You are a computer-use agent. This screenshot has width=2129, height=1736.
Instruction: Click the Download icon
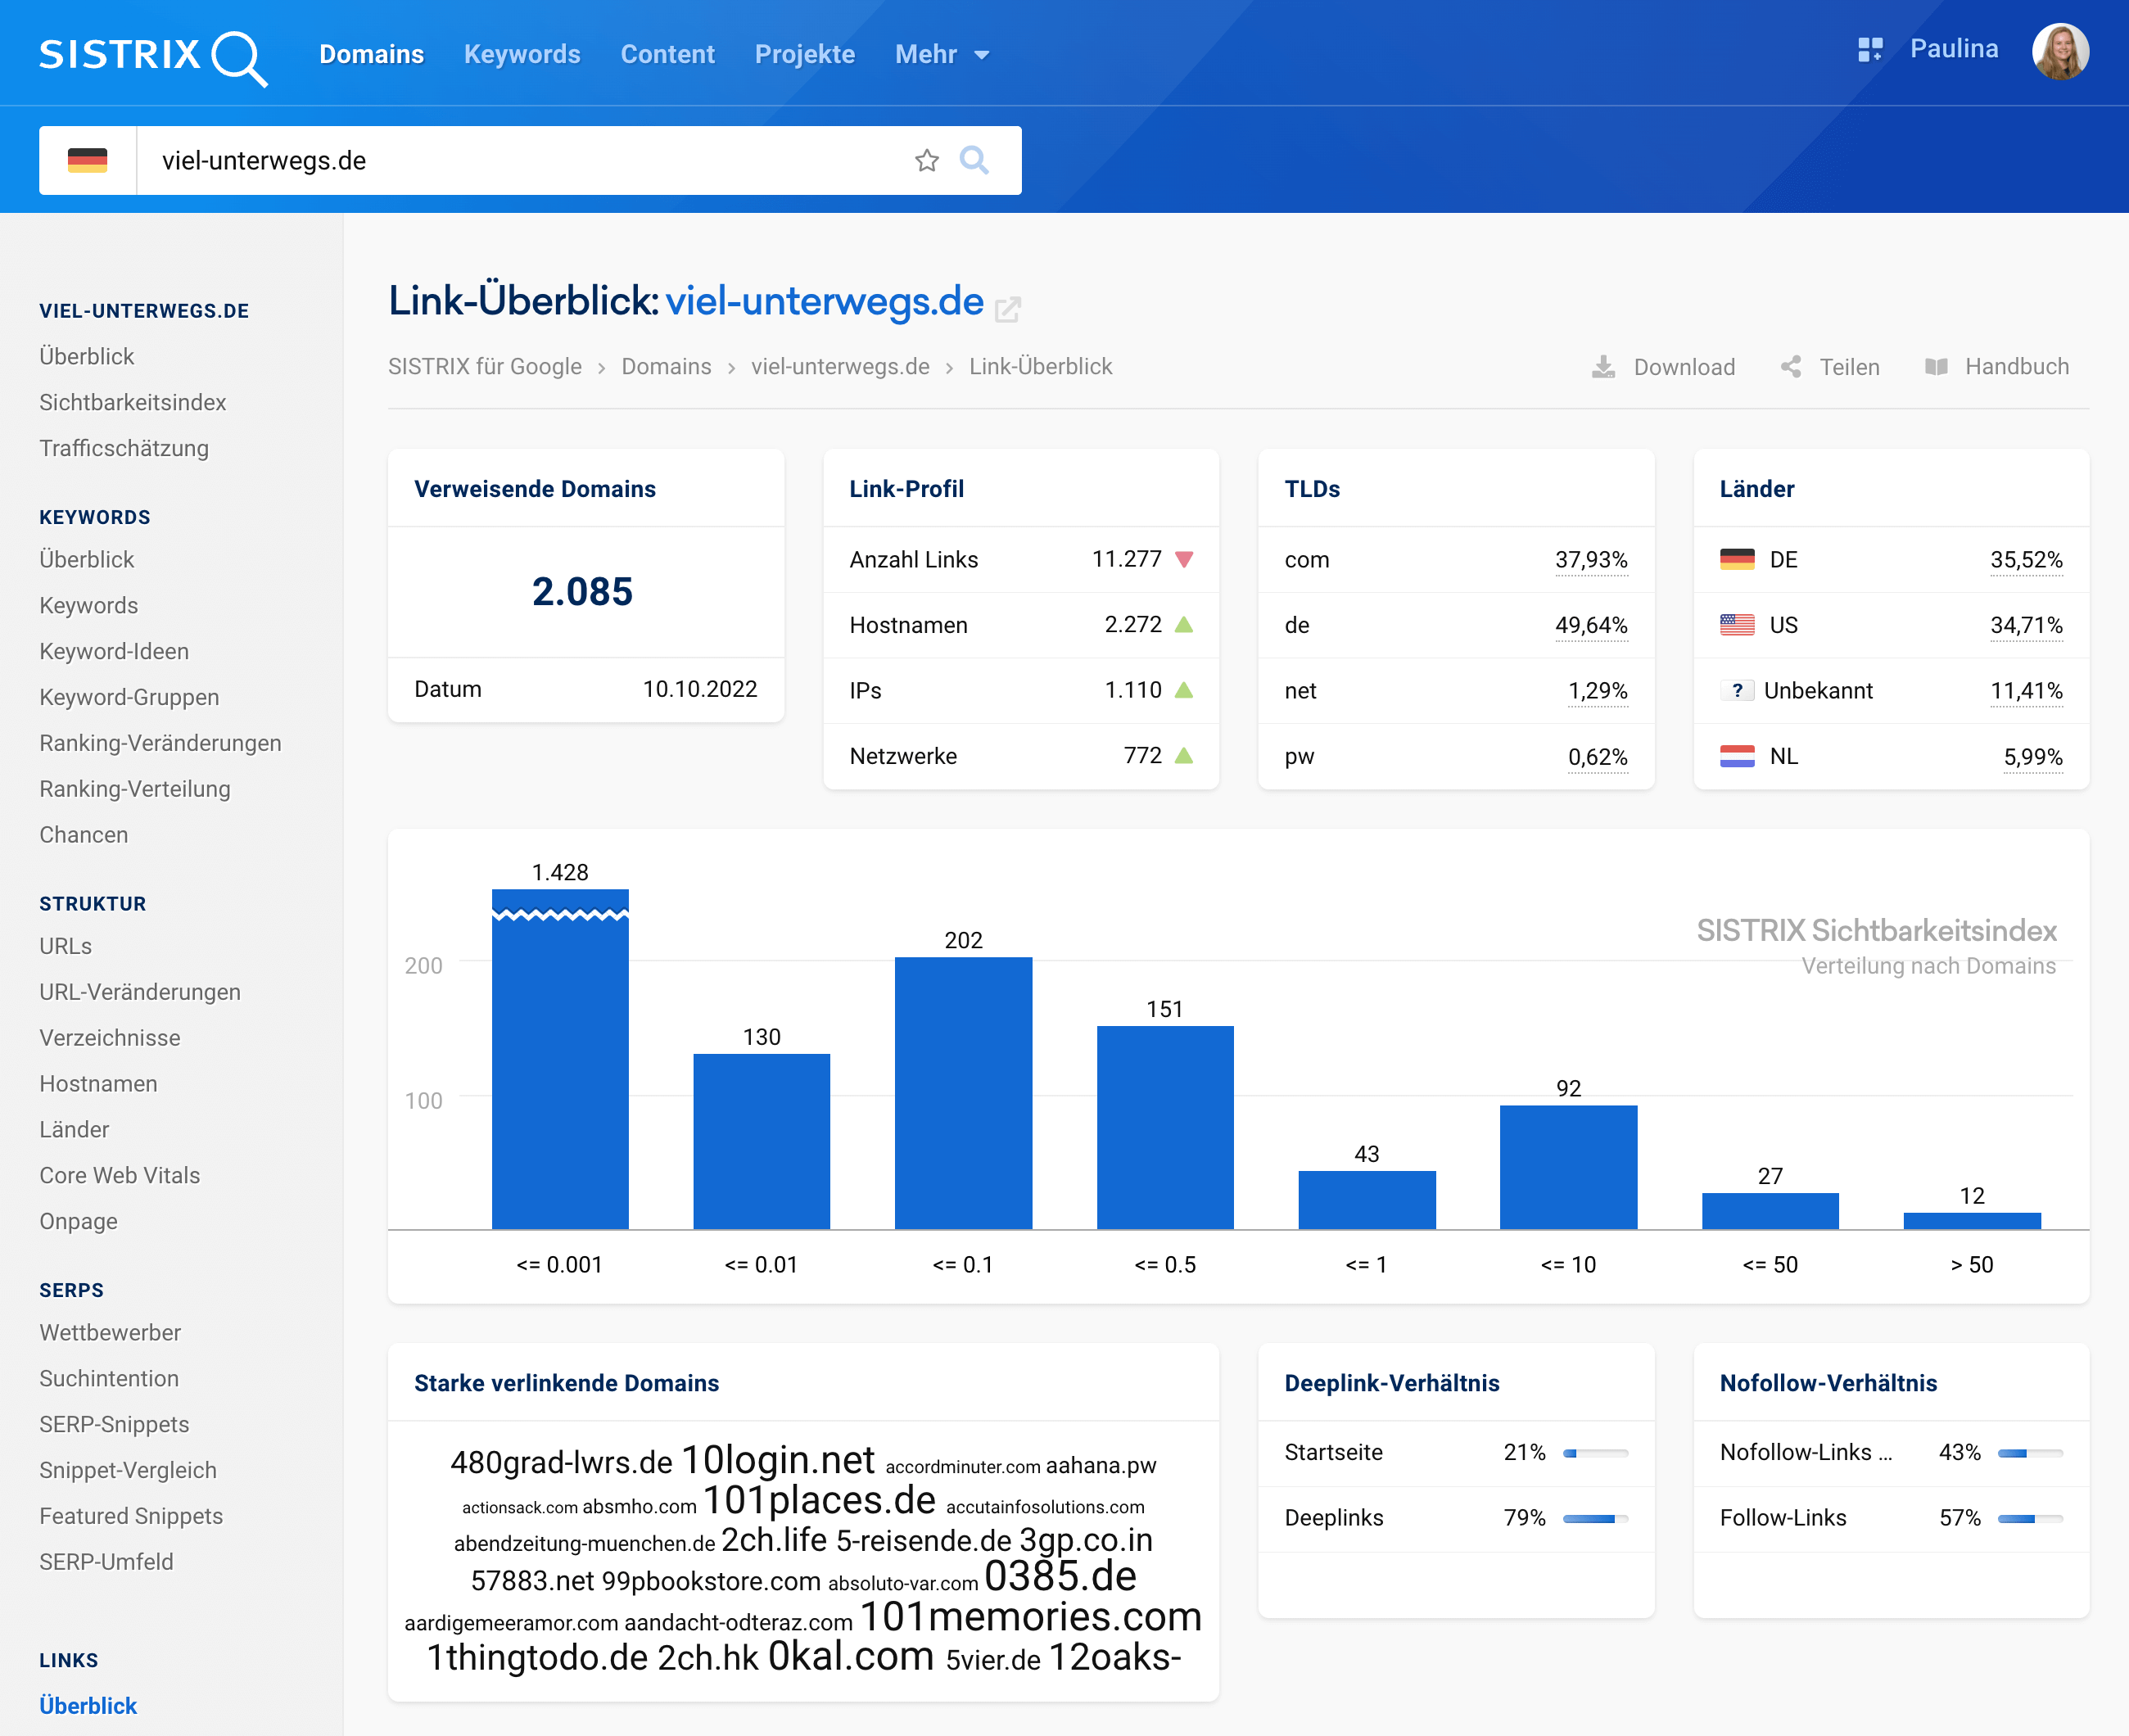1603,367
